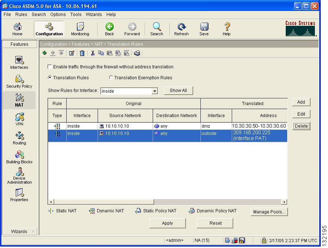Open the Rules menu
This screenshot has width=328, height=248.
point(21,15)
